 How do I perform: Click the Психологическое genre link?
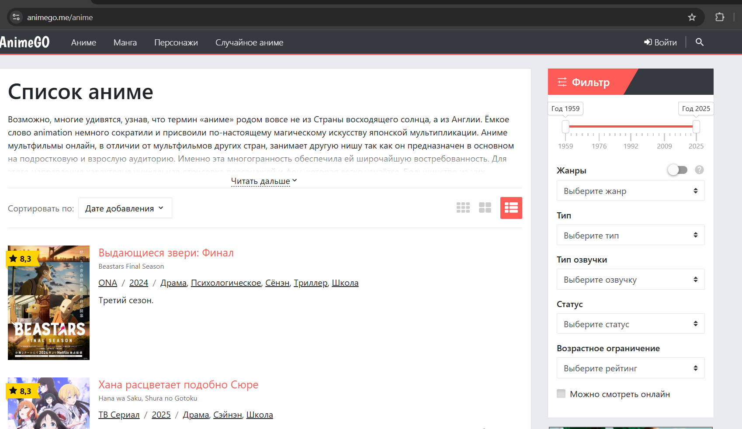click(226, 283)
